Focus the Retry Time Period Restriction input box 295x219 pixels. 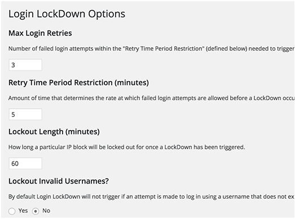pos(25,114)
